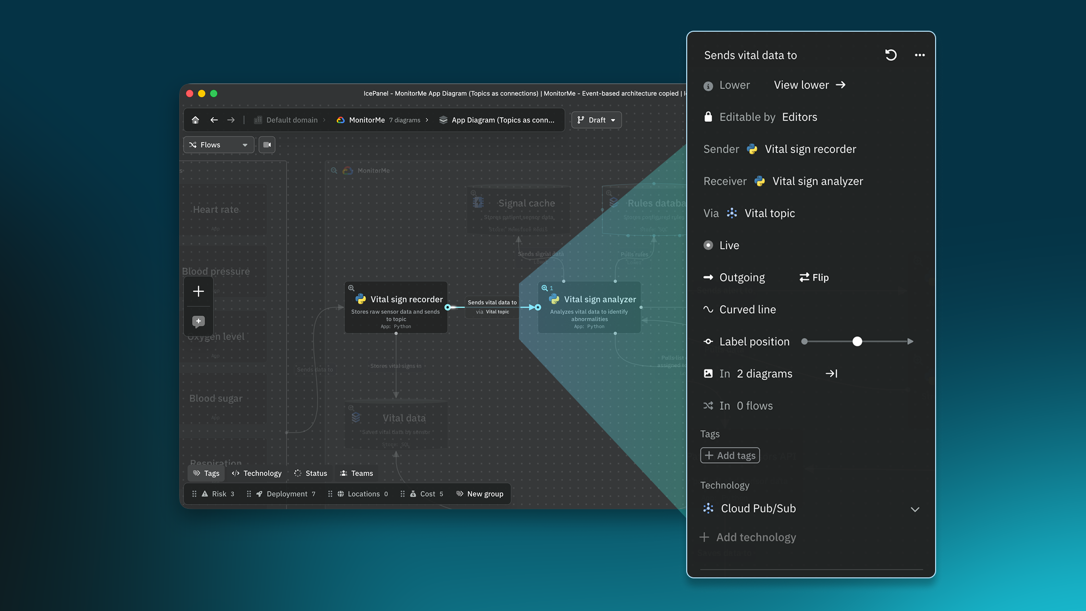
Task: Open the Draft version dropdown
Action: 596,120
